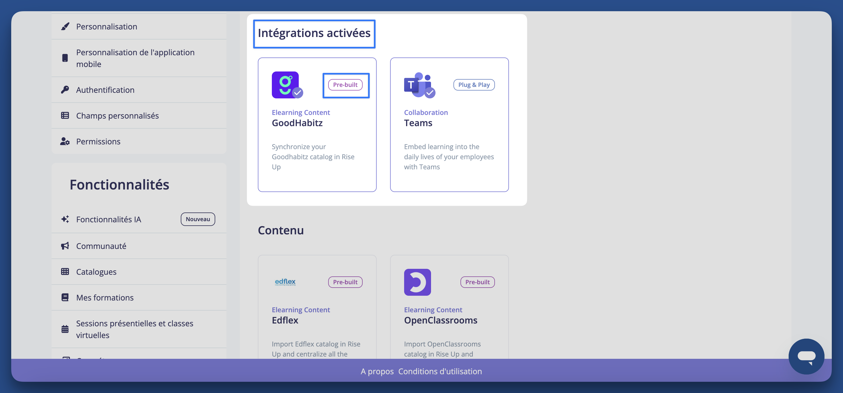Click the book icon beside Mes formations

point(65,297)
